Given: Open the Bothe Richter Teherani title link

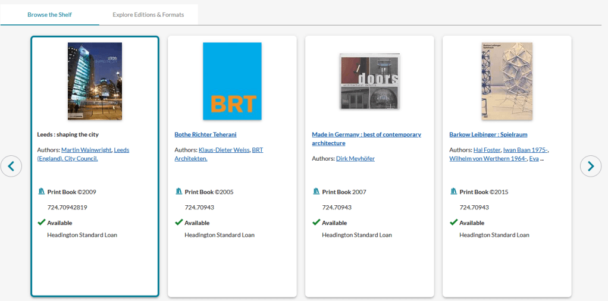Looking at the screenshot, I should (205, 134).
